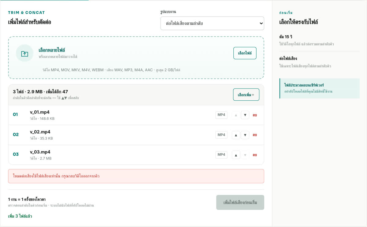Click the 'วิดีโอ · 148.6 KB' size text

pyautogui.click(x=42, y=118)
